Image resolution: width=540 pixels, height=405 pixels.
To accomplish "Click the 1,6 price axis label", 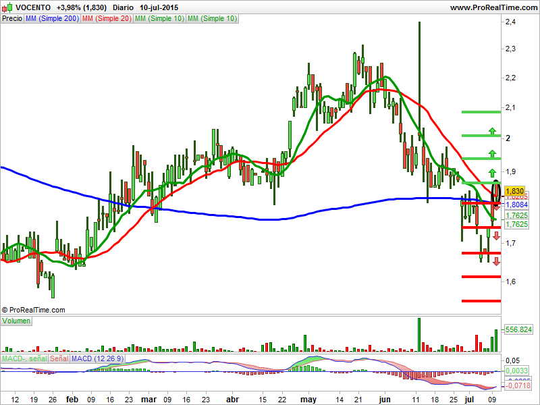I will point(510,281).
